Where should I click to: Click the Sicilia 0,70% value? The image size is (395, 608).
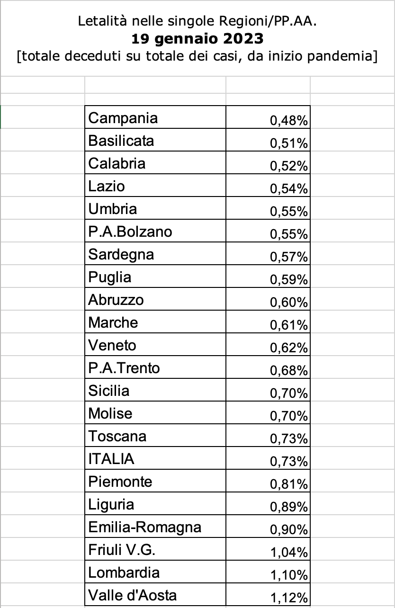click(x=268, y=390)
